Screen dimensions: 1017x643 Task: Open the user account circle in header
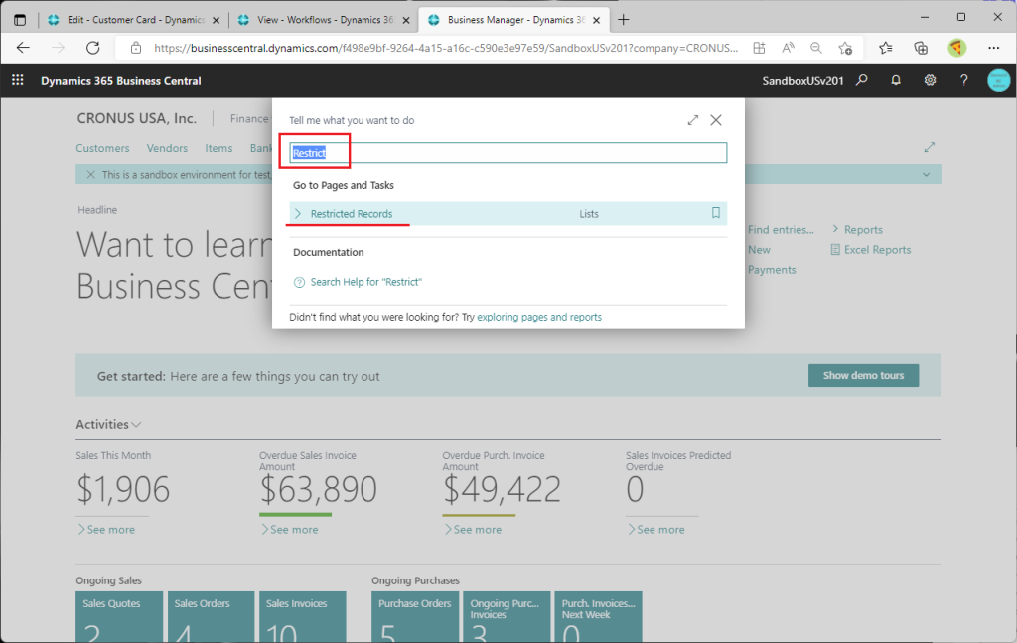999,80
